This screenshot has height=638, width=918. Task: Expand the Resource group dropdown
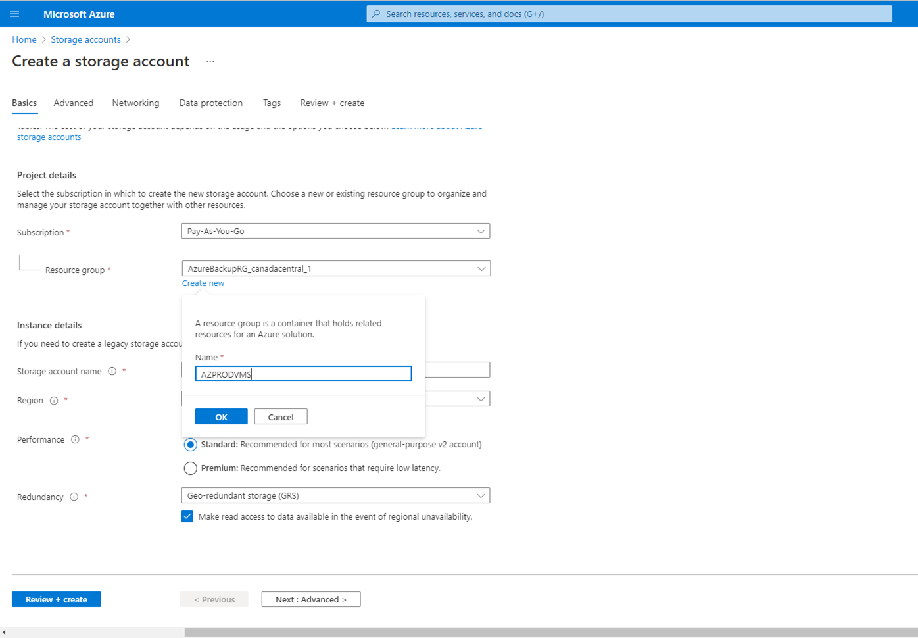[336, 268]
